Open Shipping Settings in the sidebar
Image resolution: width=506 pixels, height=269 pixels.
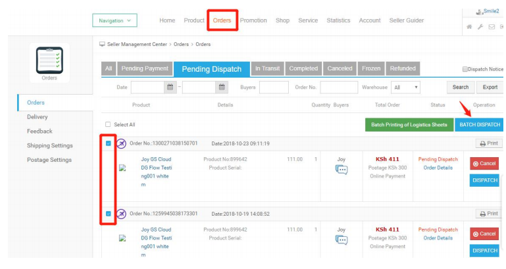tap(49, 145)
